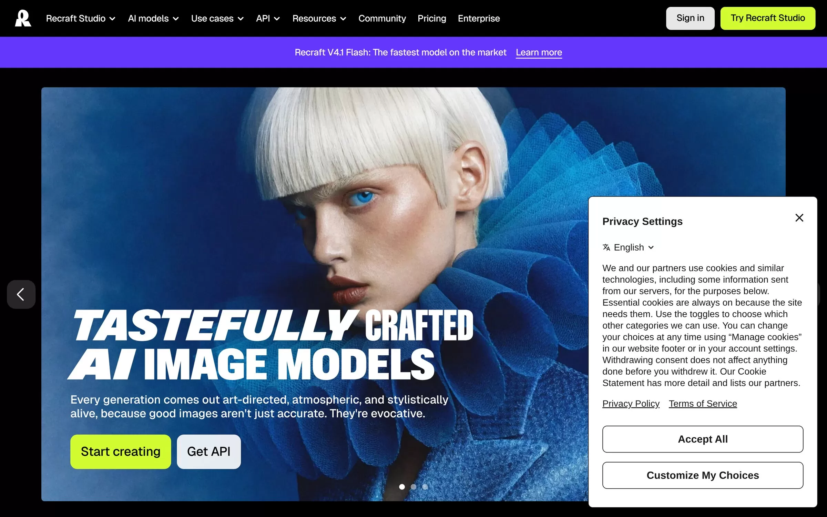The width and height of the screenshot is (827, 517).
Task: Click the Recraft V4.1 Flash banner text
Action: pos(400,52)
